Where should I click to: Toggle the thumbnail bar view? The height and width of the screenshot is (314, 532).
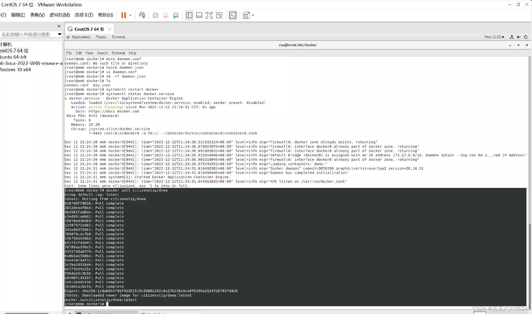tap(199, 15)
